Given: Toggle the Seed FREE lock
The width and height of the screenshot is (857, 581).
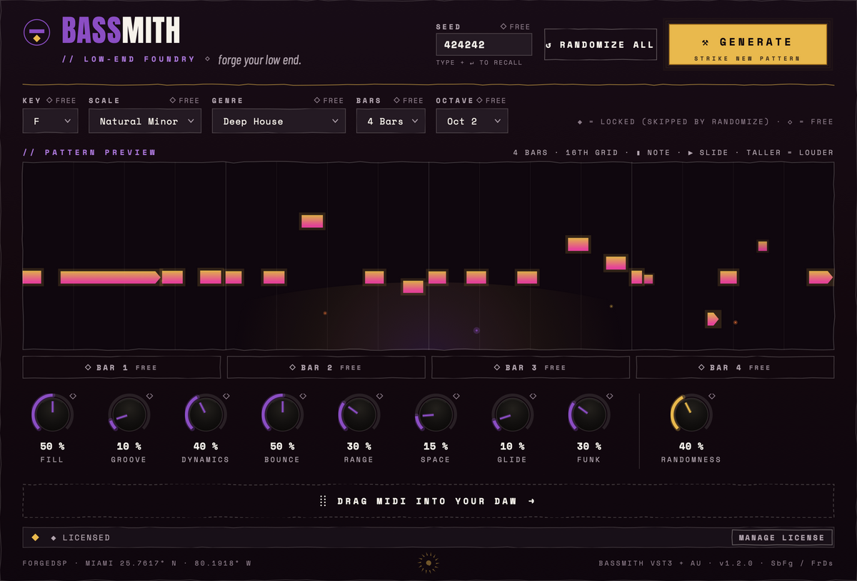Looking at the screenshot, I should (x=515, y=26).
